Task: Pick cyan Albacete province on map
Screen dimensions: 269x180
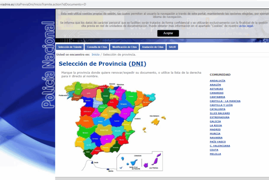Action: coord(118,131)
